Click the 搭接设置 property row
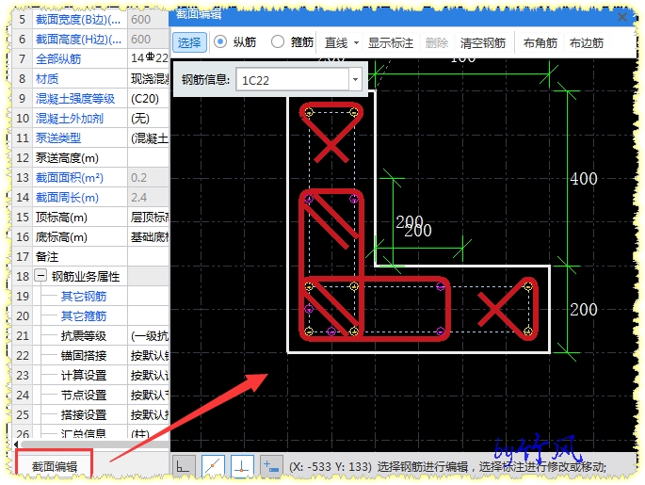645x485 pixels. click(90, 414)
